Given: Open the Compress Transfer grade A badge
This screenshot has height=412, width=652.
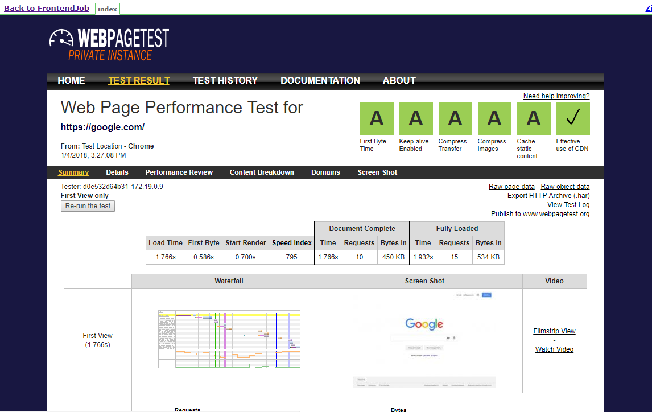Looking at the screenshot, I should [x=455, y=118].
